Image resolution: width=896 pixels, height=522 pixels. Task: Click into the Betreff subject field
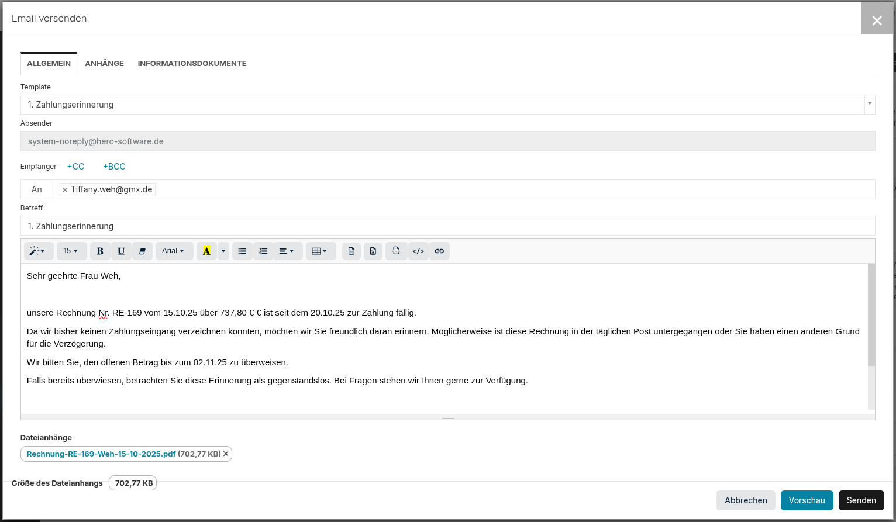(447, 226)
